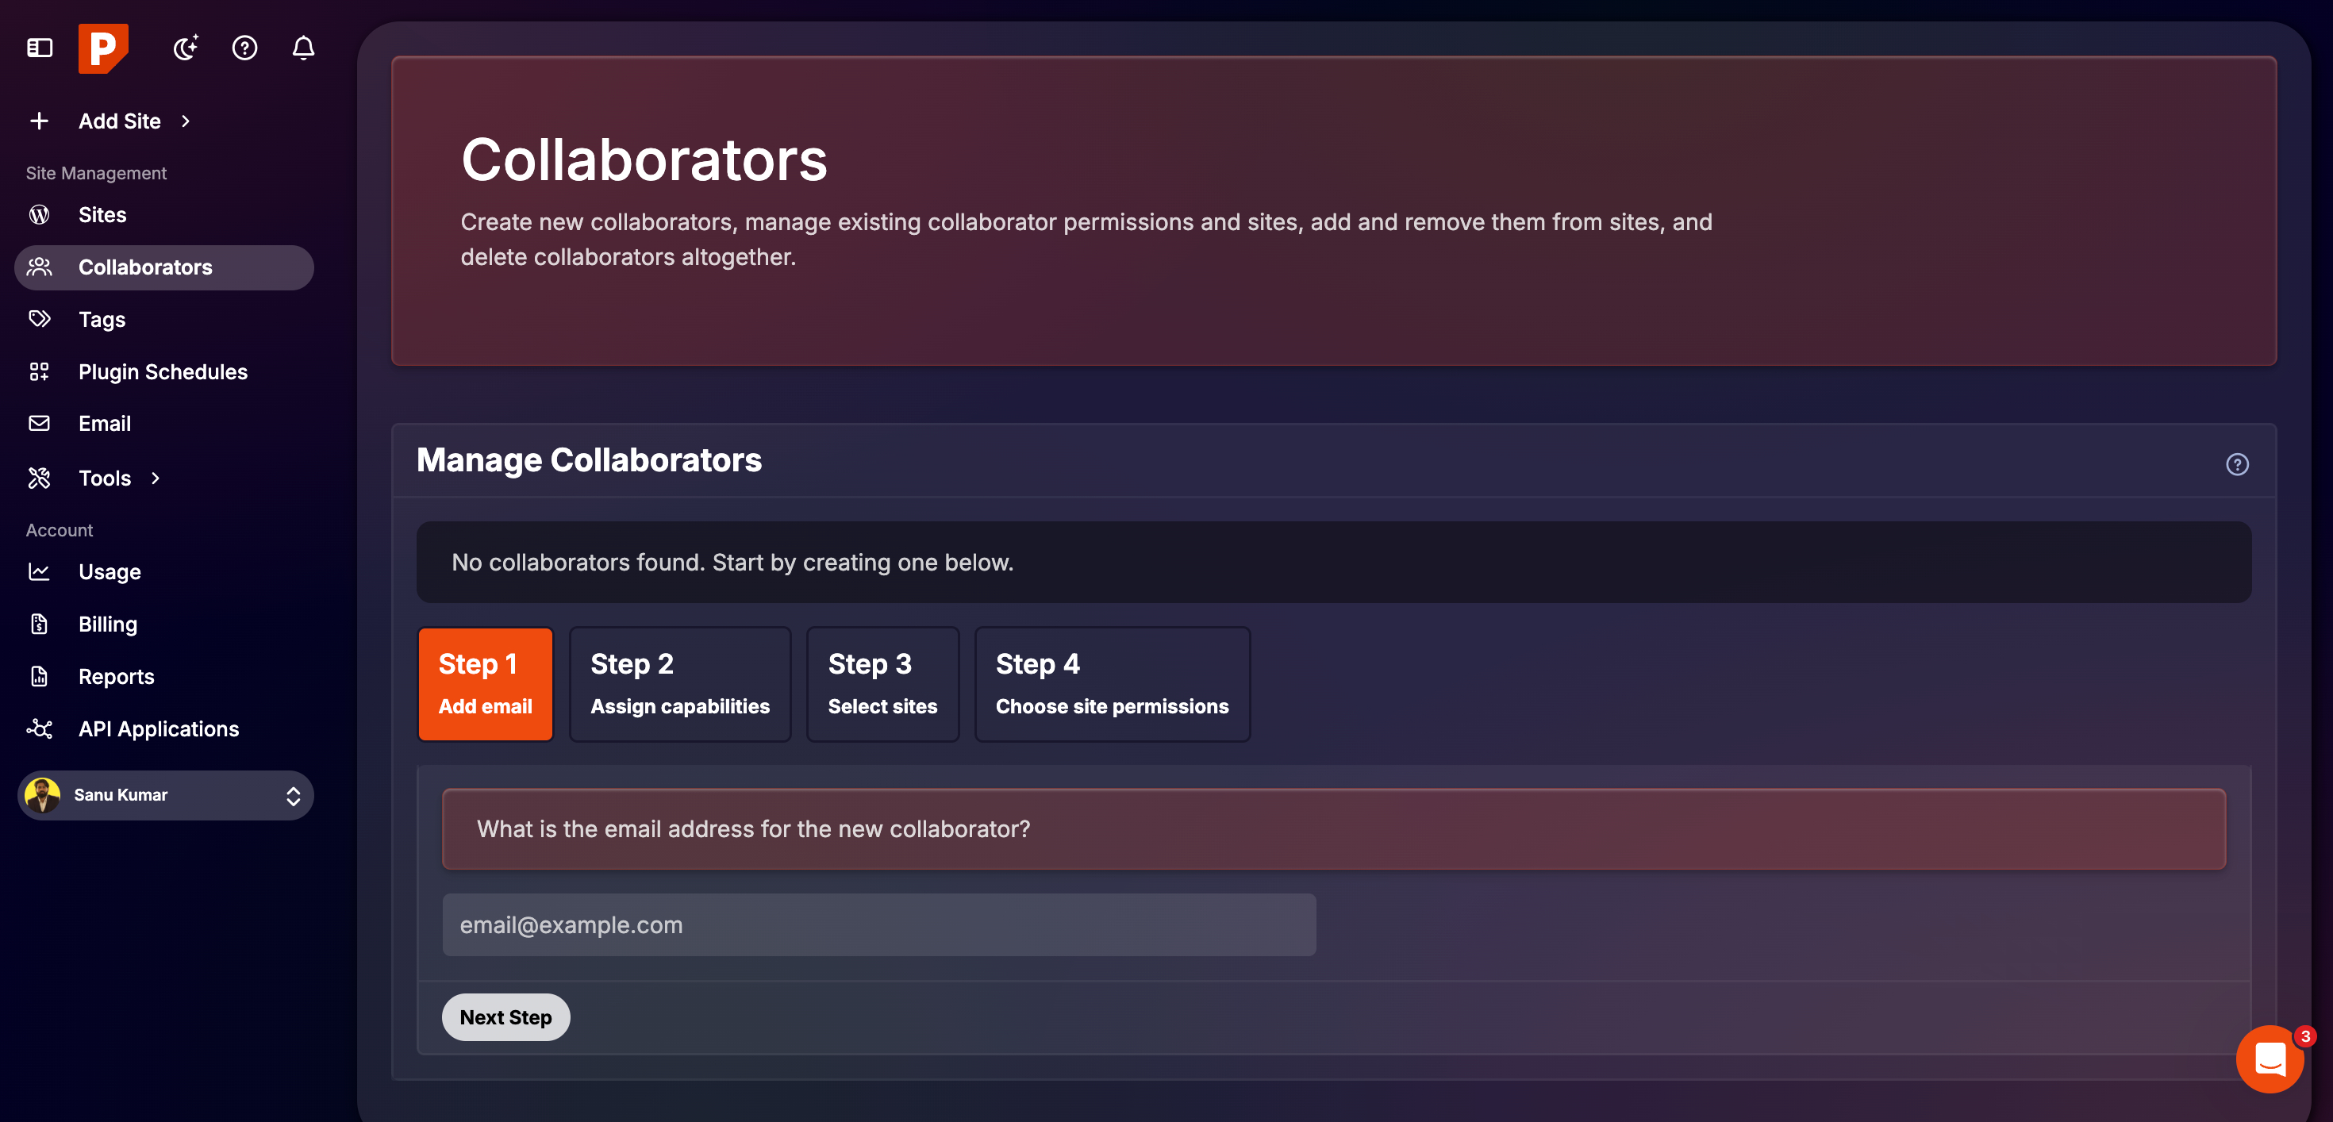Viewport: 2333px width, 1122px height.
Task: Click the Reports icon in sidebar
Action: (x=40, y=675)
